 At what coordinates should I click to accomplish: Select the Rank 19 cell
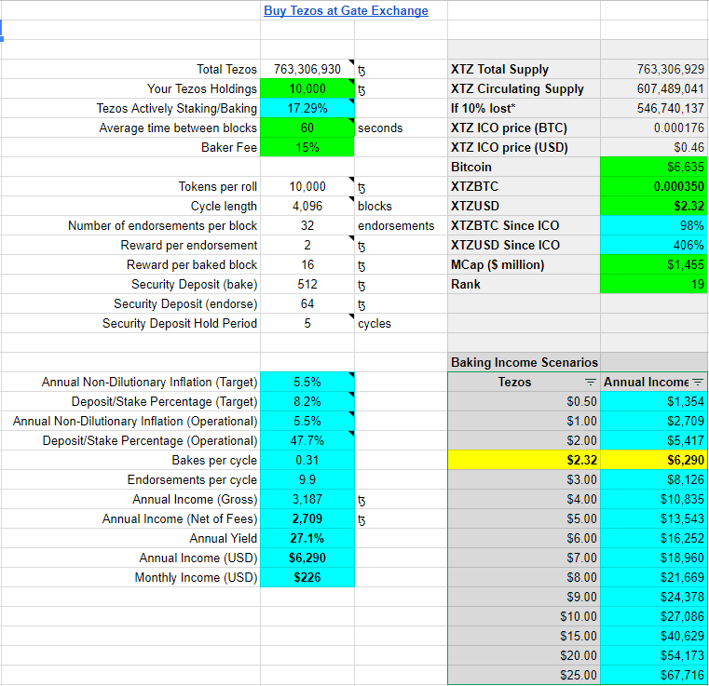coord(654,284)
